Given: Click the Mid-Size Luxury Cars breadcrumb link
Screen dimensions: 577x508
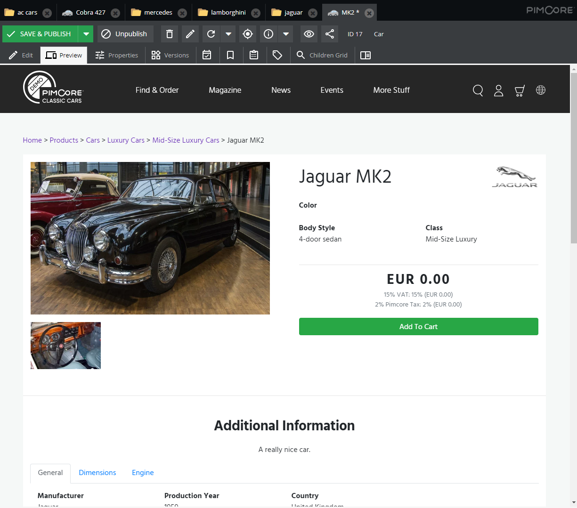Looking at the screenshot, I should click(186, 140).
